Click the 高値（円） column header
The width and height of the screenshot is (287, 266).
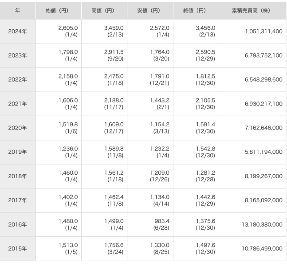point(104,10)
